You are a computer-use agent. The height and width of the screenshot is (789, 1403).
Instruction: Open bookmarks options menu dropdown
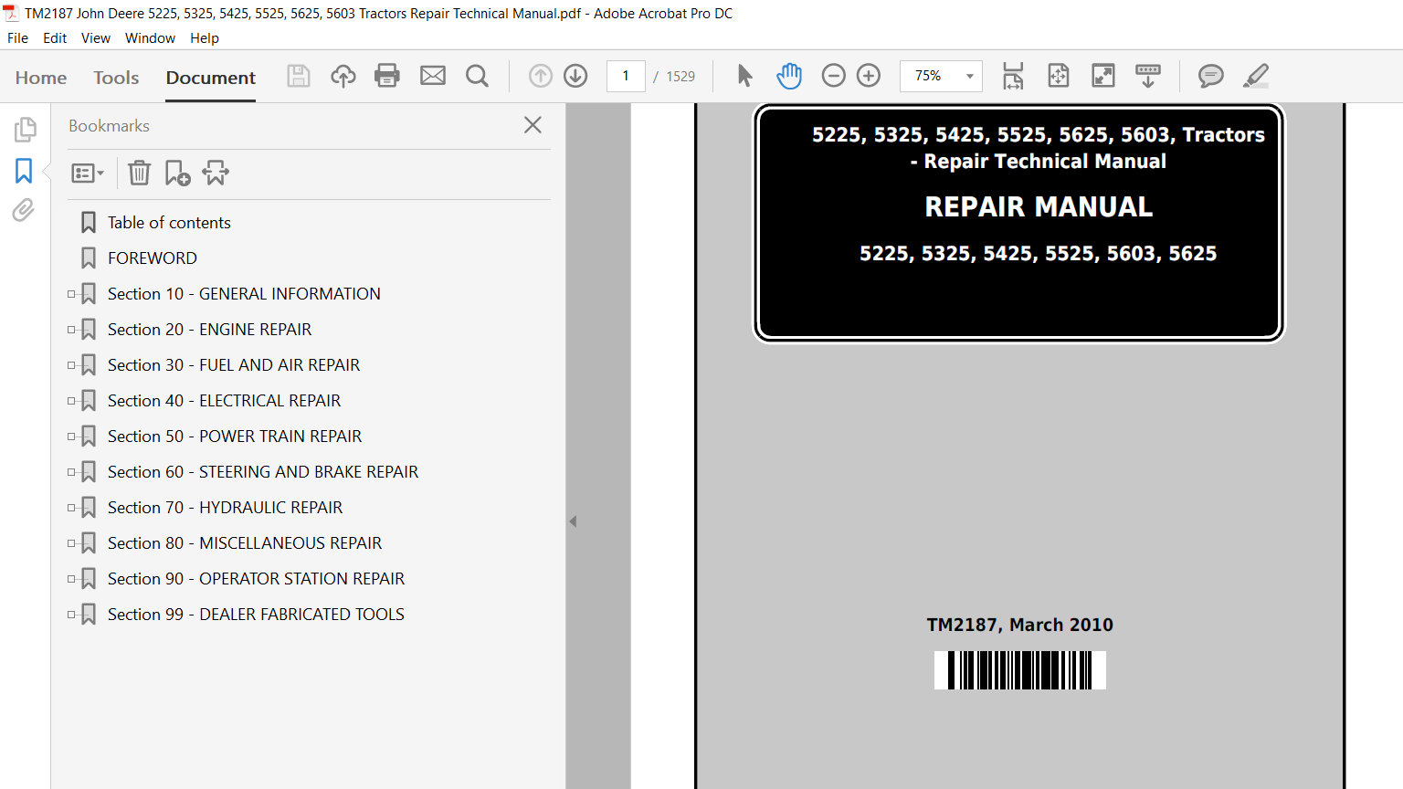point(88,173)
